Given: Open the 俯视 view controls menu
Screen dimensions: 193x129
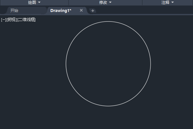Looking at the screenshot, I should pyautogui.click(x=12, y=20).
